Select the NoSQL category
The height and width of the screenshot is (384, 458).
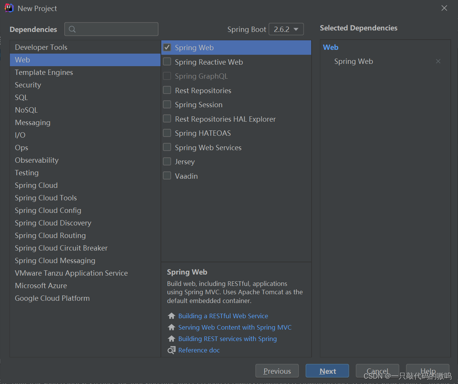[85, 110]
